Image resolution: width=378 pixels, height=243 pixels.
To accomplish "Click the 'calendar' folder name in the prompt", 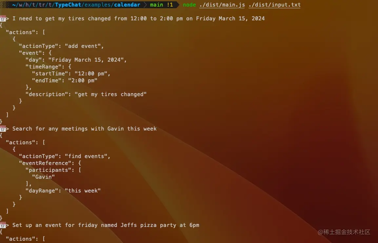I will pyautogui.click(x=127, y=5).
